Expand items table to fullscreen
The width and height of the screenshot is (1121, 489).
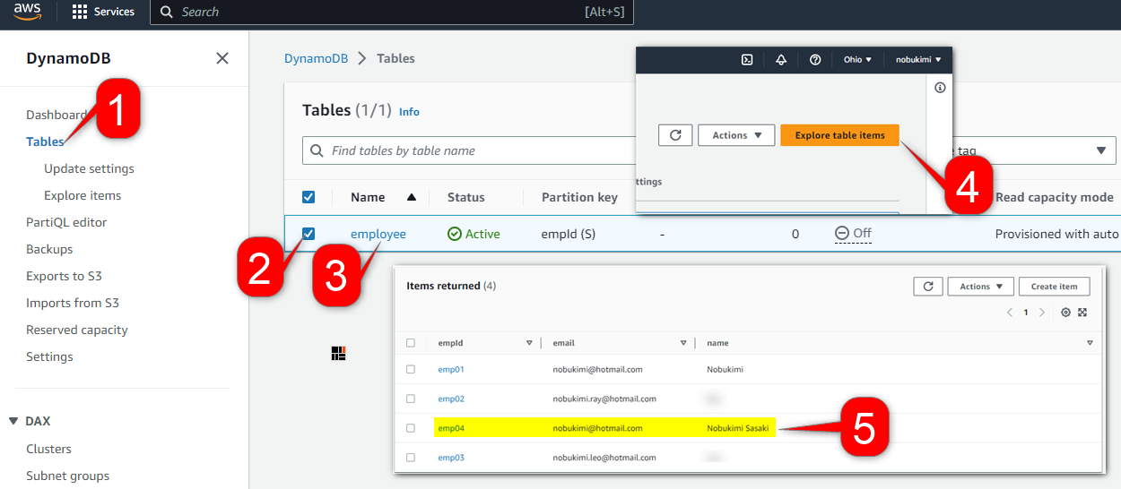(1082, 313)
